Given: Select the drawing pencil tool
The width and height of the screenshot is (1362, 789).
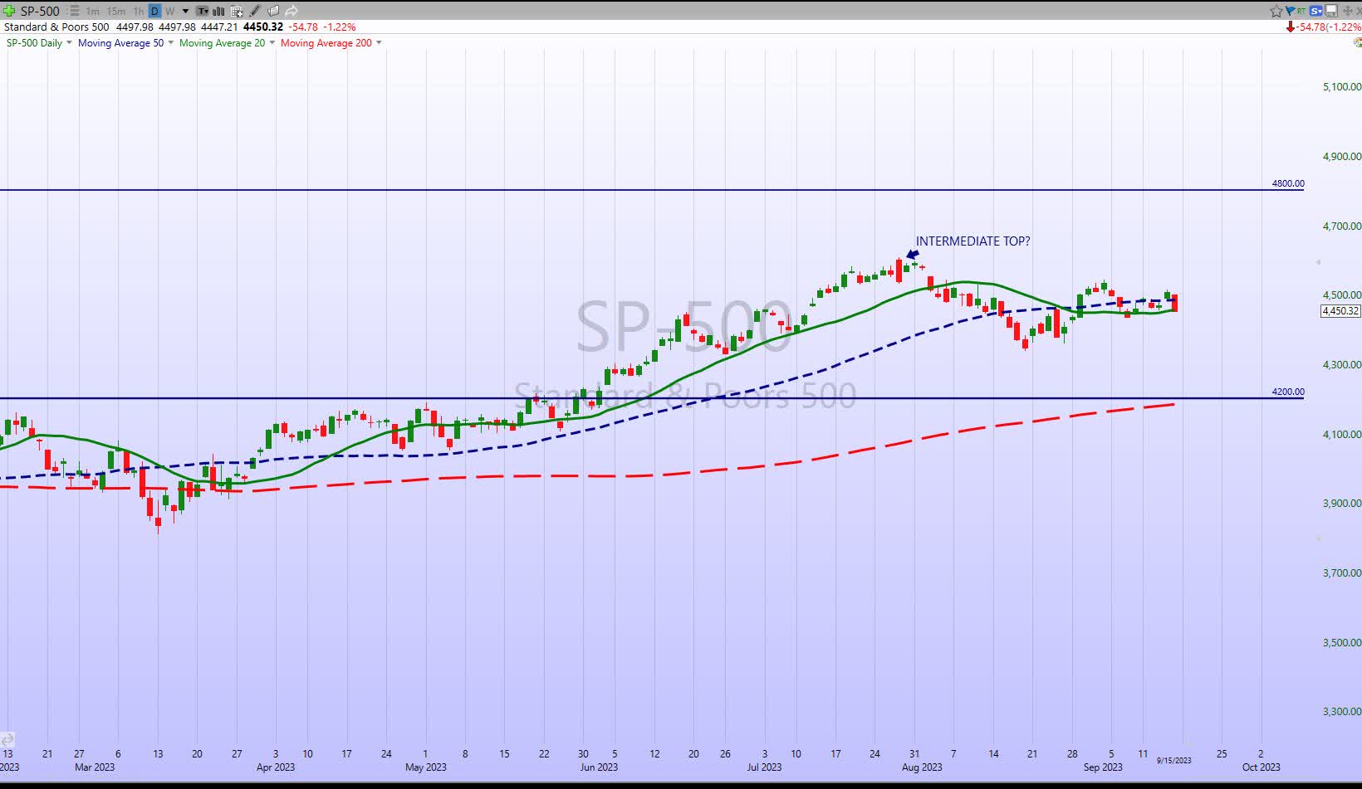Looking at the screenshot, I should tap(254, 11).
